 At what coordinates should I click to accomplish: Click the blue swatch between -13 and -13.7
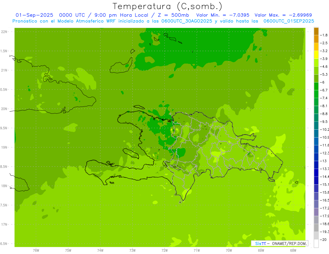click(316, 165)
